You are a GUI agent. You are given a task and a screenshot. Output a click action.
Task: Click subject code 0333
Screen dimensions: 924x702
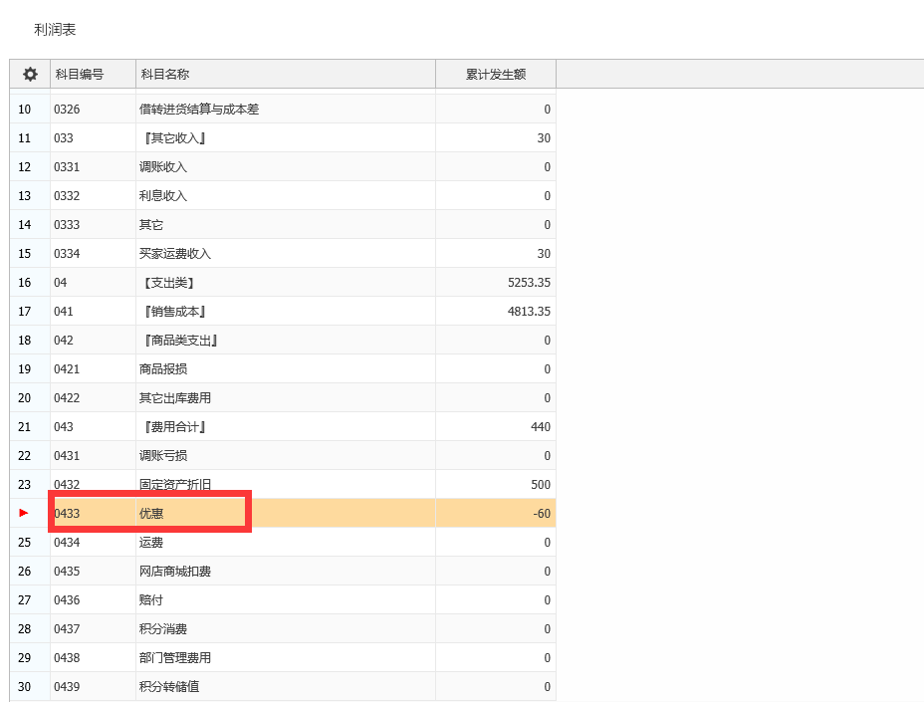(67, 225)
